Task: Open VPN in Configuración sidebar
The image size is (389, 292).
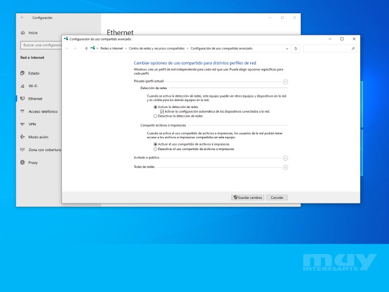Action: 32,124
